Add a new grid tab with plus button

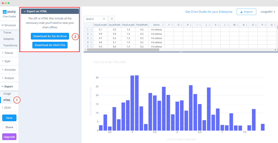112,18
